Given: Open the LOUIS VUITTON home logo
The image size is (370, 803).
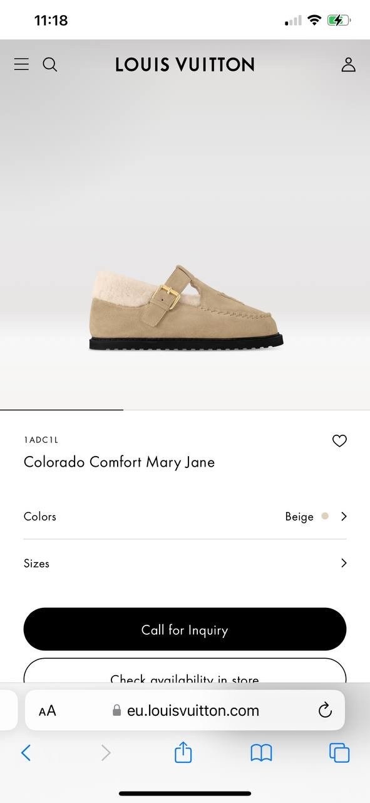Looking at the screenshot, I should pyautogui.click(x=185, y=64).
